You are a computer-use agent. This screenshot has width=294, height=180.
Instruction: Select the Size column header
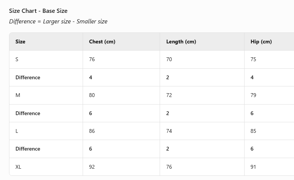tap(20, 42)
